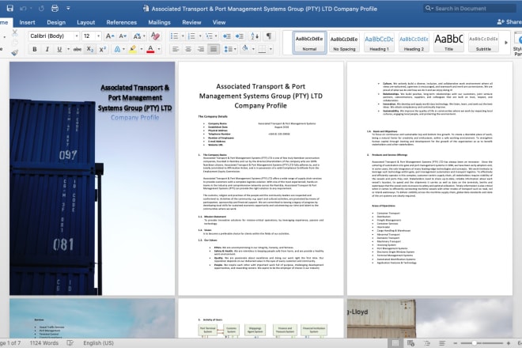Apply the Subtitle style
522x348 pixels.
click(x=483, y=43)
